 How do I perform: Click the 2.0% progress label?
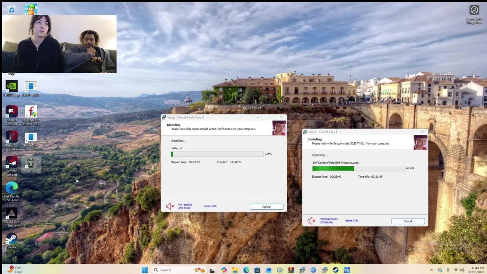click(x=268, y=154)
